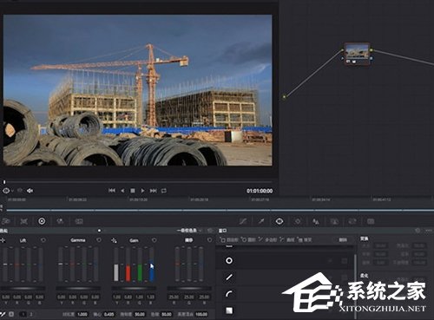The width and height of the screenshot is (434, 320).
Task: Click the play forward button
Action: pyautogui.click(x=142, y=191)
